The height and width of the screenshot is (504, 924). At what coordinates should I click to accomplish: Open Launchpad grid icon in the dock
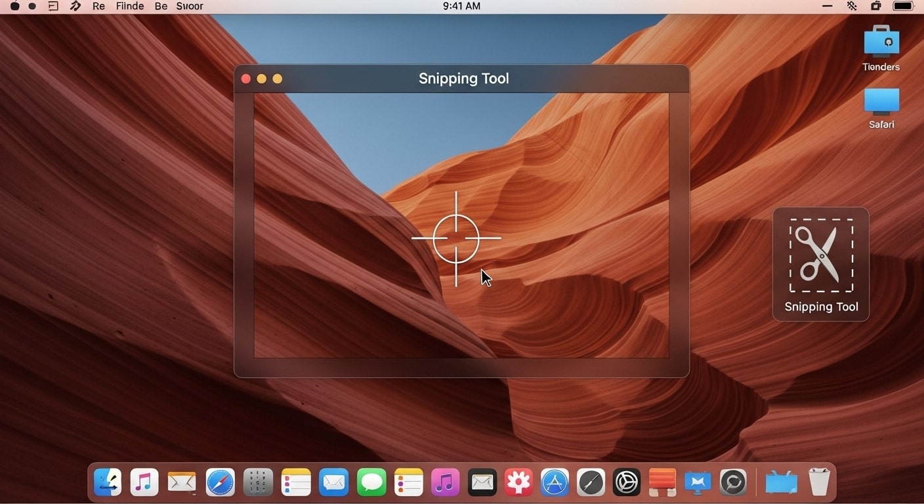(258, 483)
